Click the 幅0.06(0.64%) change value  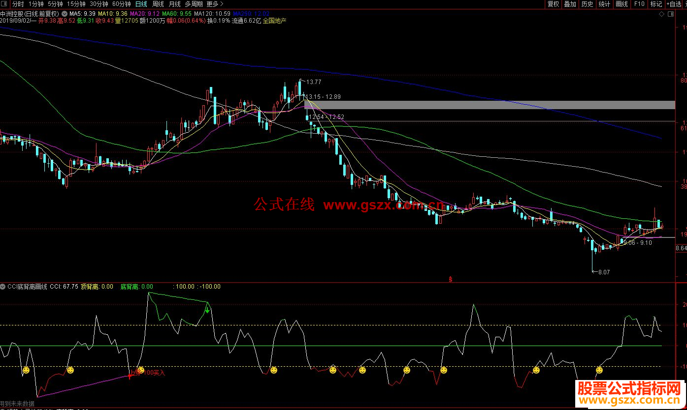pyautogui.click(x=186, y=21)
